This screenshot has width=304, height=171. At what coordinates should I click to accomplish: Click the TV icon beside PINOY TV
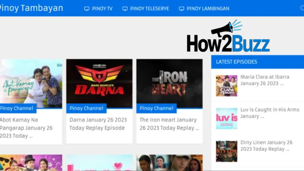pyautogui.click(x=87, y=8)
